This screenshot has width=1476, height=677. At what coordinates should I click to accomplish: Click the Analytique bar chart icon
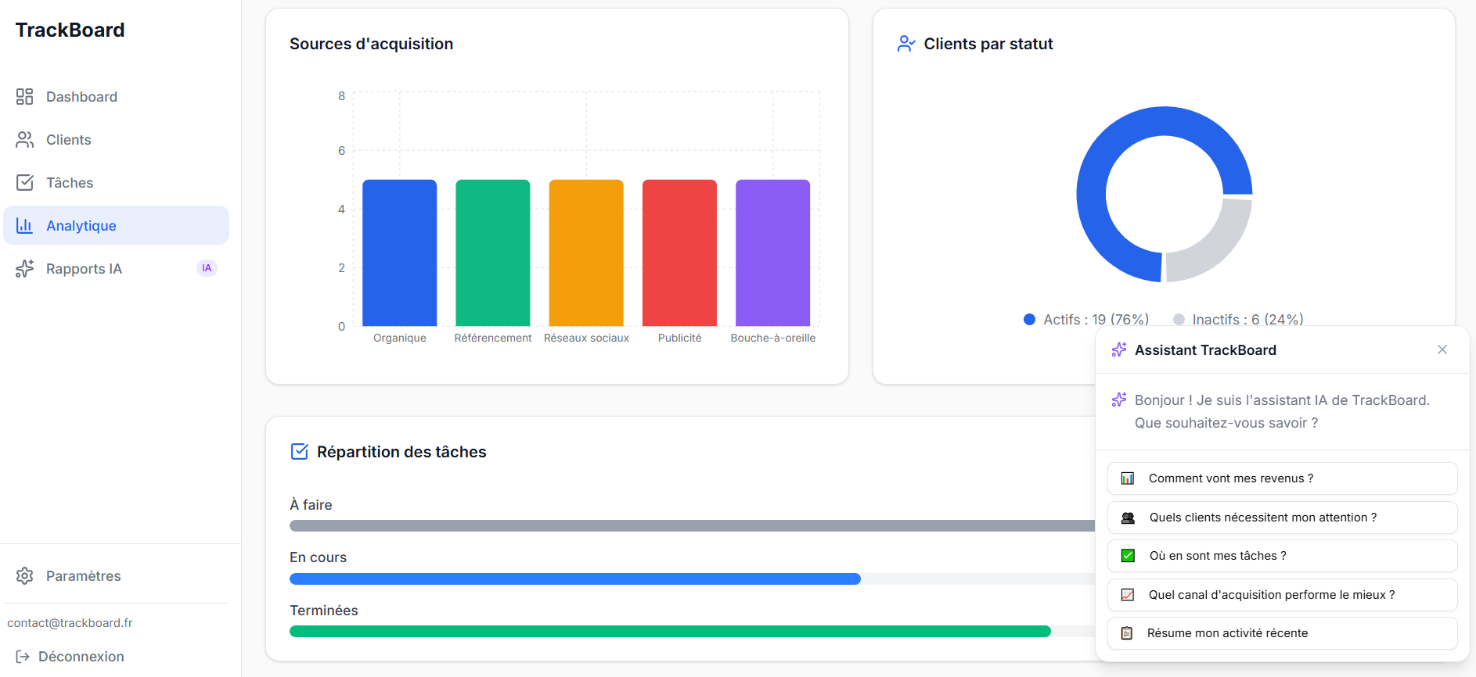click(x=24, y=225)
